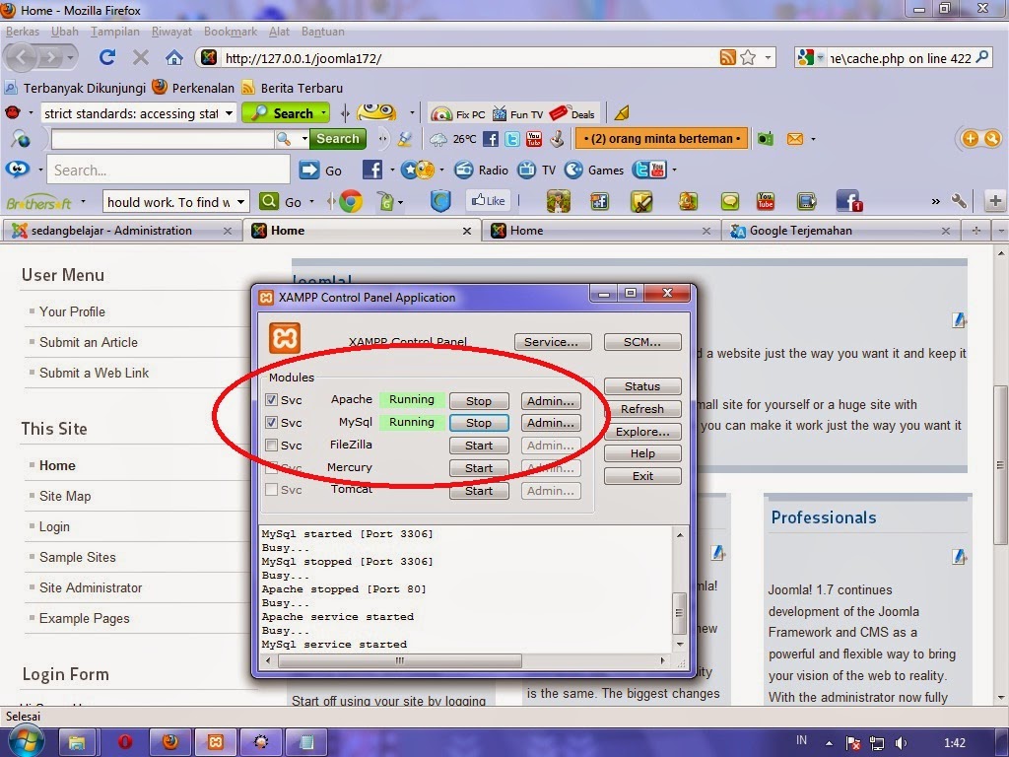Screen dimensions: 1009x757
Task: Click the XAMPP log horizontal scrollbar thumb
Action: [400, 660]
